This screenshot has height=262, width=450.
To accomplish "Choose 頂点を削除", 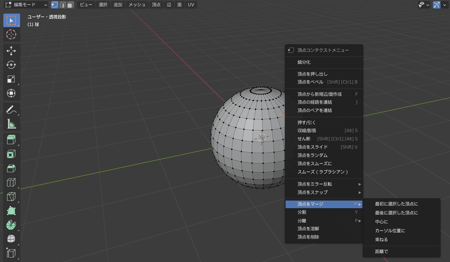I will (x=324, y=237).
